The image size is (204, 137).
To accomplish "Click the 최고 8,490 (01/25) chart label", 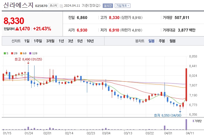I will (x=28, y=59).
